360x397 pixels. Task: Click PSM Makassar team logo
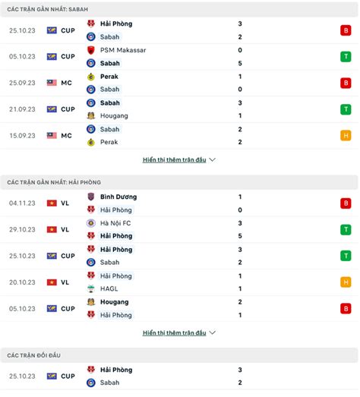pyautogui.click(x=91, y=50)
